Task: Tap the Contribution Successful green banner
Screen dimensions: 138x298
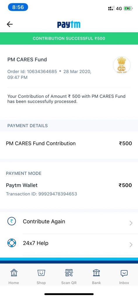Action: tap(69, 38)
